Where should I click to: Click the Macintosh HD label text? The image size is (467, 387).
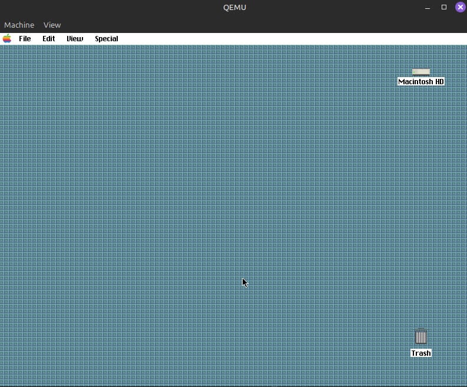(x=421, y=82)
